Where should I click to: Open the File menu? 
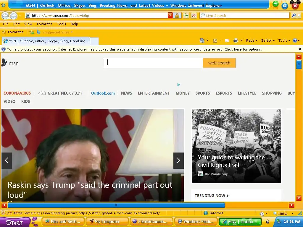click(6, 24)
